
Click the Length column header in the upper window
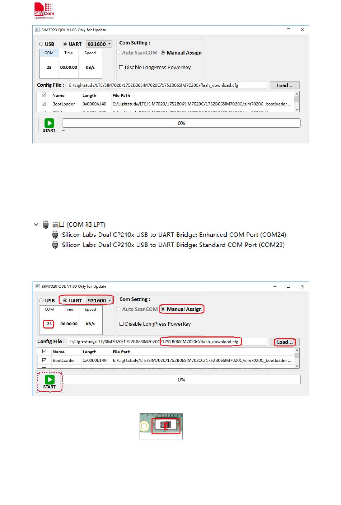click(89, 95)
